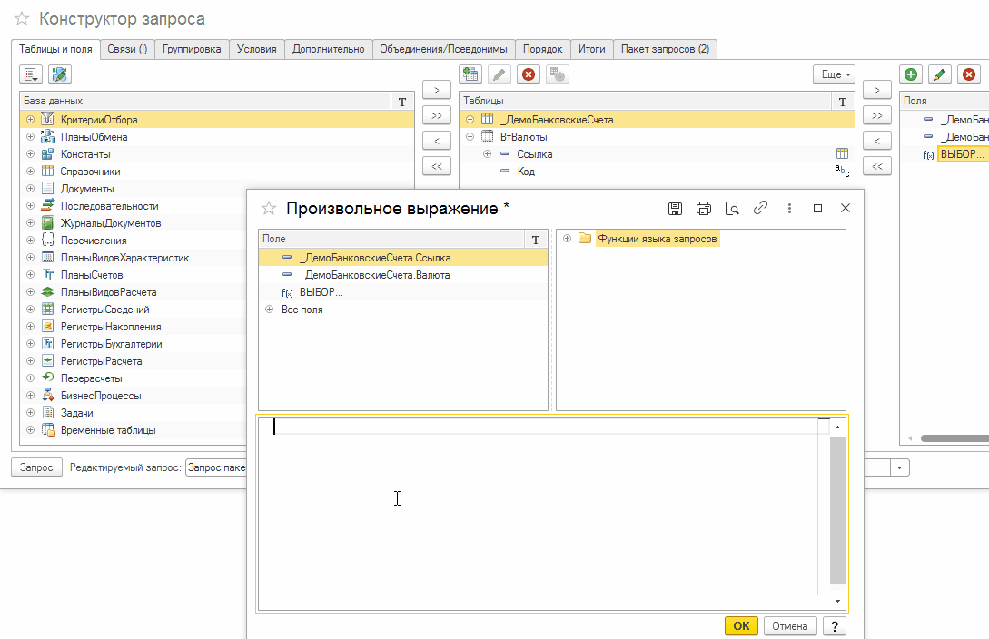
Task: Save the expression with the diskette icon
Action: (x=675, y=208)
